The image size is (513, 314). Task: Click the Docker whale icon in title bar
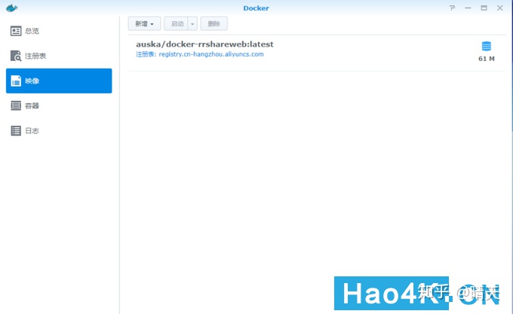pos(11,8)
